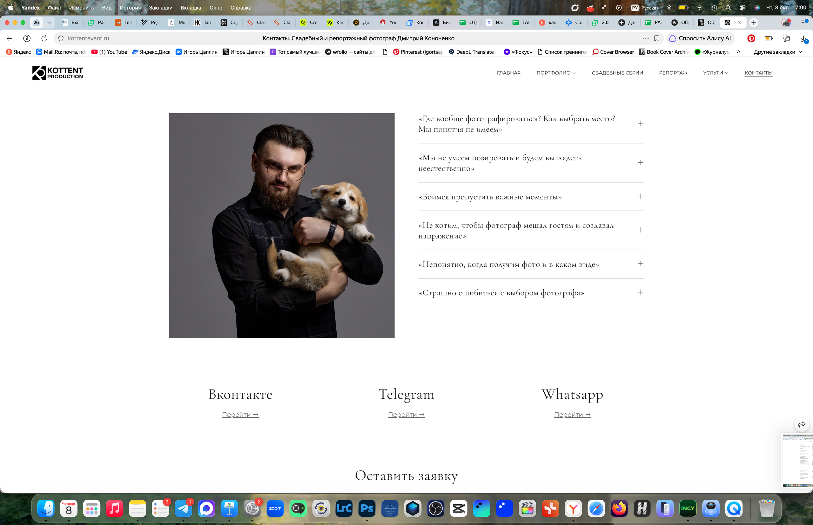The image size is (813, 525).
Task: Open browser downloads arrow icon
Action: tap(804, 38)
